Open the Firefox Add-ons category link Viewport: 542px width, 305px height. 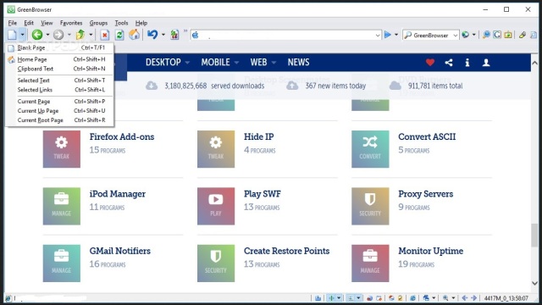tap(122, 136)
